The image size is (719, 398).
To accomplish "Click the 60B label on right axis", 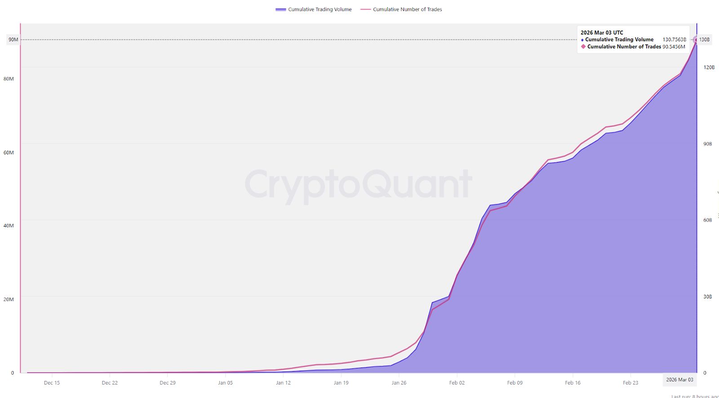I will click(707, 220).
